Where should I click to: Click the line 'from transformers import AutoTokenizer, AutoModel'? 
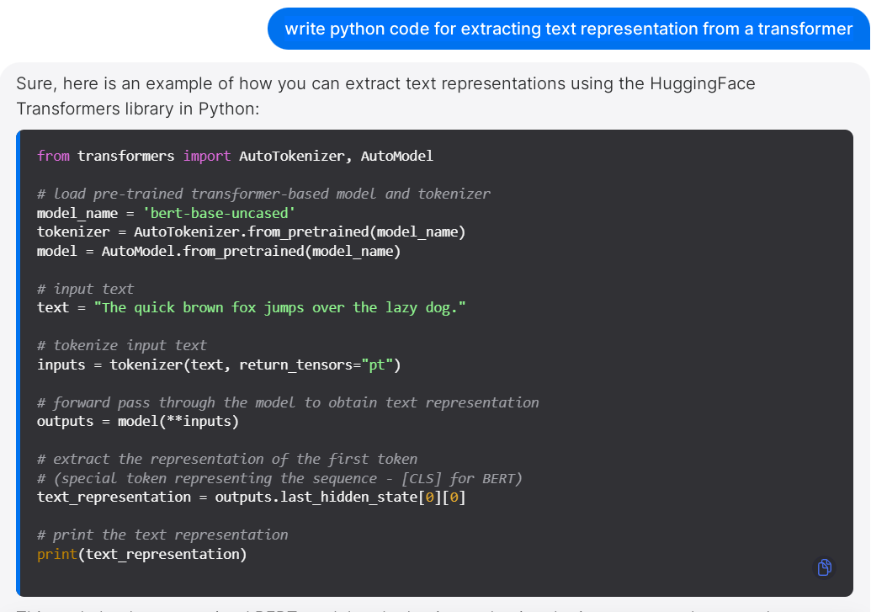pos(235,157)
